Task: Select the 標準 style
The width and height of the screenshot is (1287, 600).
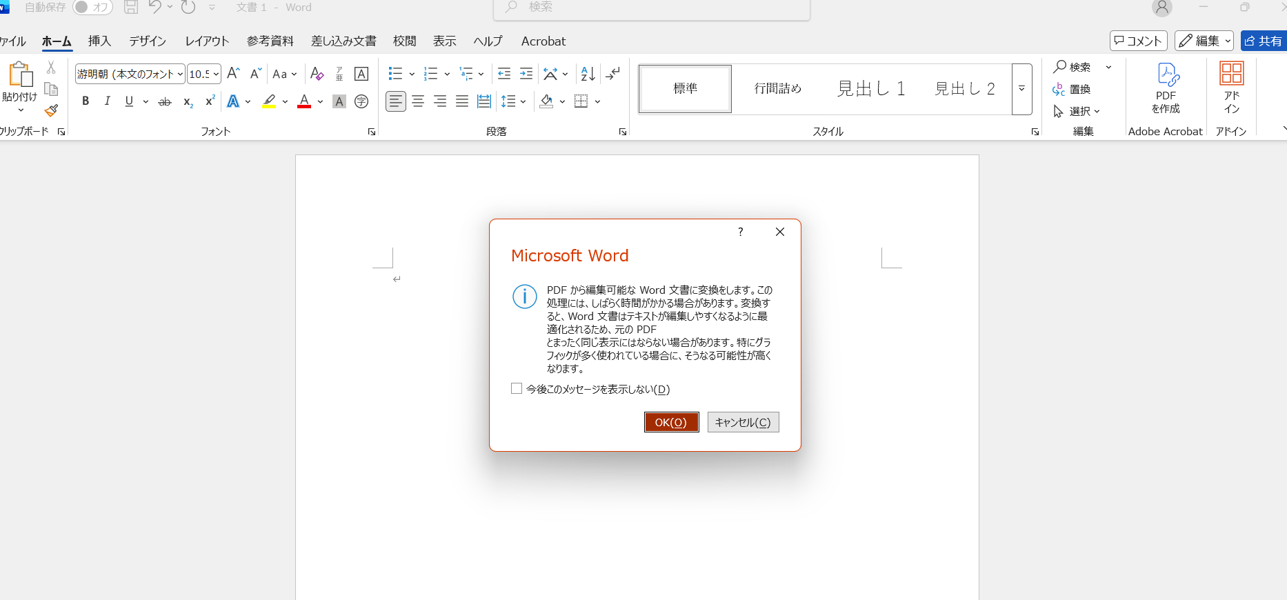Action: [685, 88]
